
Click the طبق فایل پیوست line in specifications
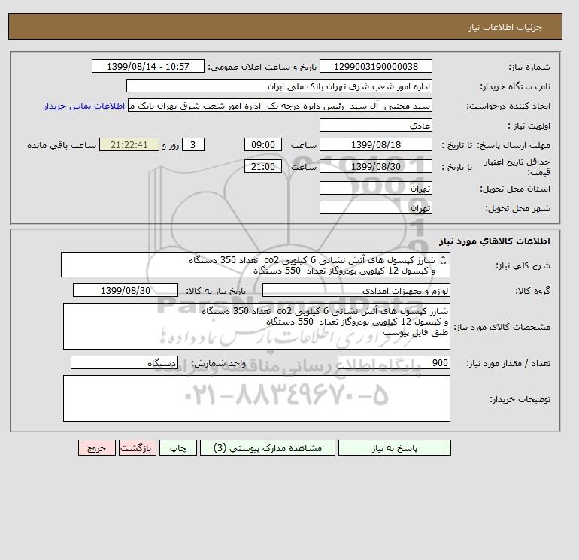[415, 332]
